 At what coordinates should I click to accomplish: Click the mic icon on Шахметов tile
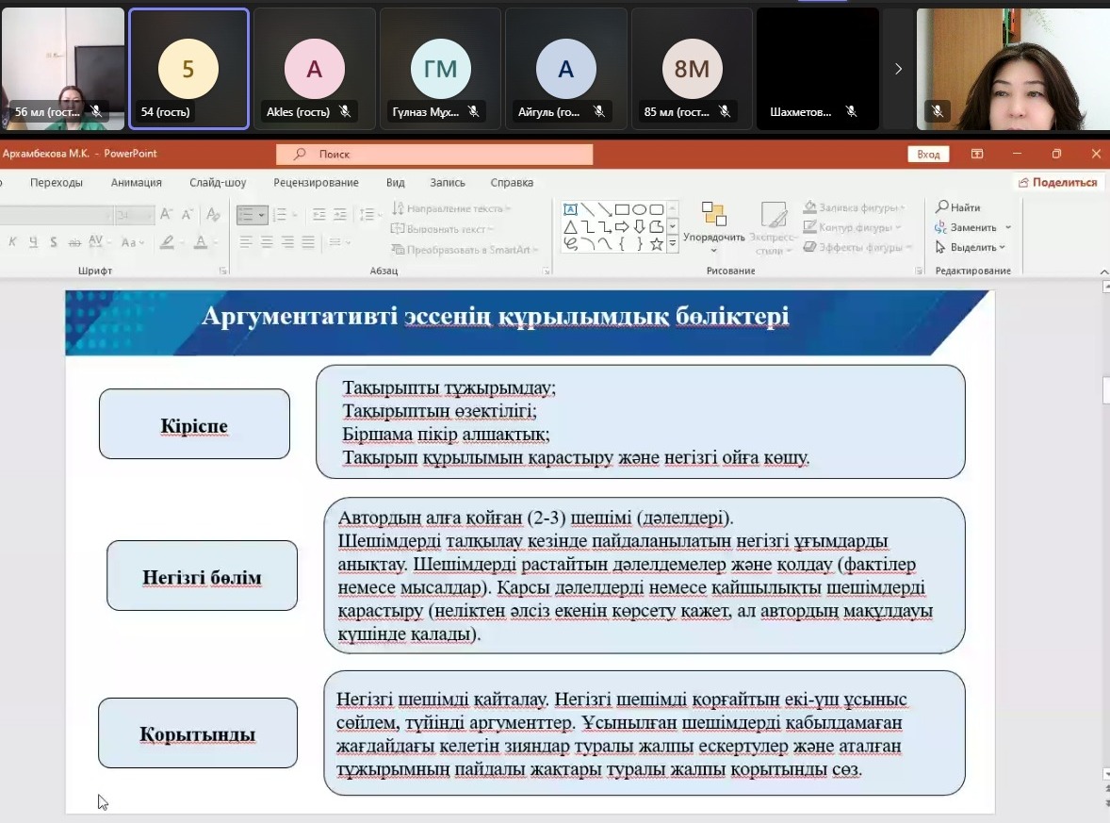tap(852, 111)
